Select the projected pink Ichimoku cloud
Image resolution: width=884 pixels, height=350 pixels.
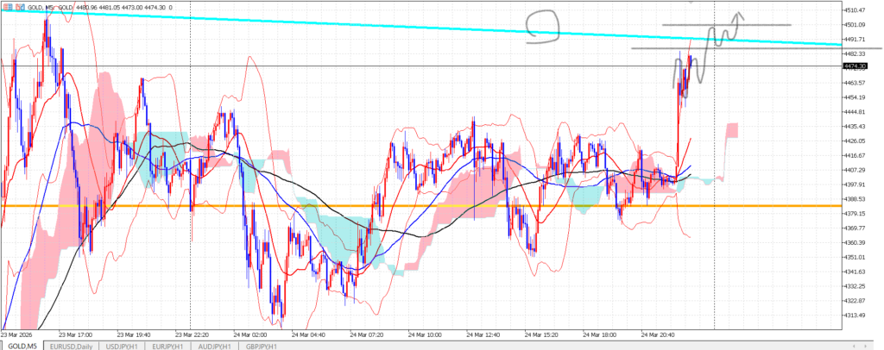click(x=732, y=129)
